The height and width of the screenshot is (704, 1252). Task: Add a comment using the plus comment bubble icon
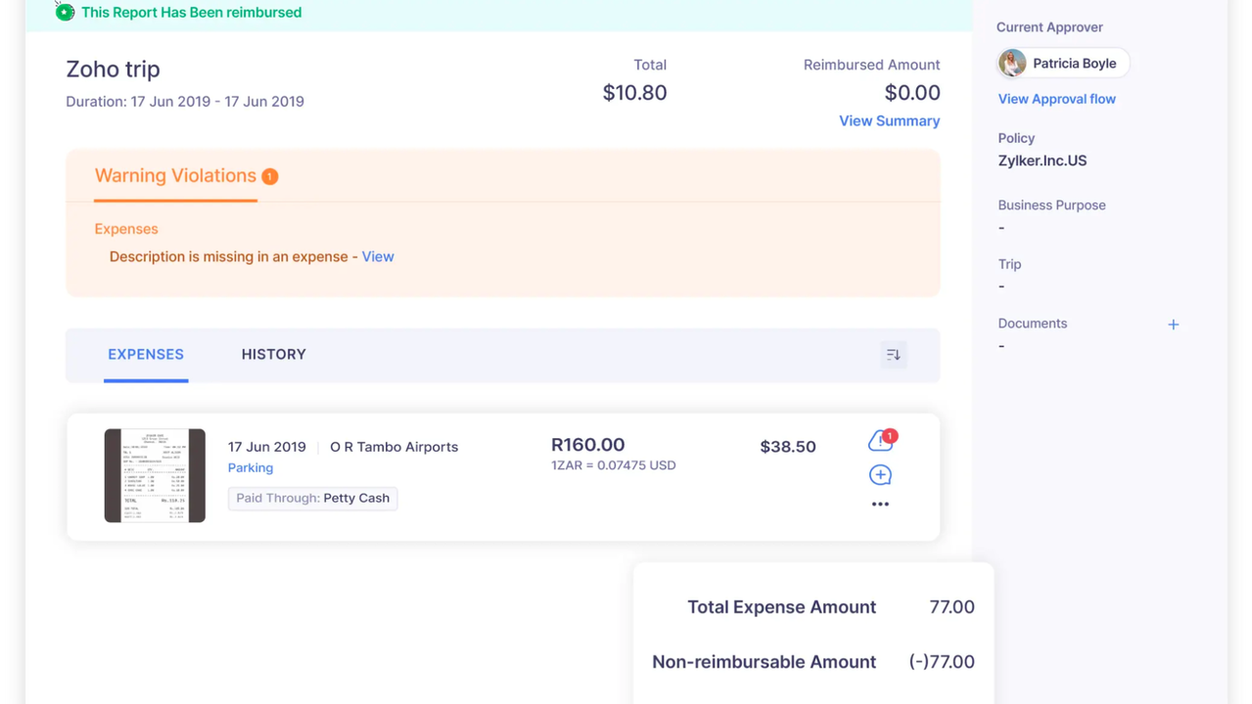(879, 474)
